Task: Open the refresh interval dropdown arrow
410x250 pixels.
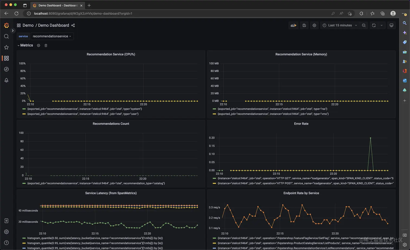Action: pos(382,25)
